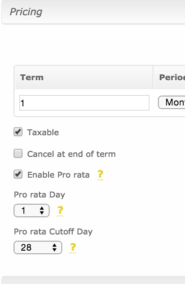Click the Taxable label text
The width and height of the screenshot is (185, 284).
43,133
